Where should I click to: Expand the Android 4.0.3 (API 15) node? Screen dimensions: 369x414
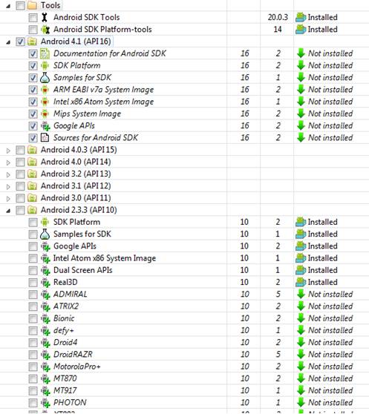8,151
